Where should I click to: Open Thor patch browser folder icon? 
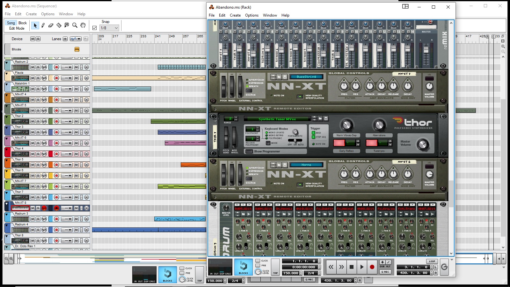click(x=320, y=119)
